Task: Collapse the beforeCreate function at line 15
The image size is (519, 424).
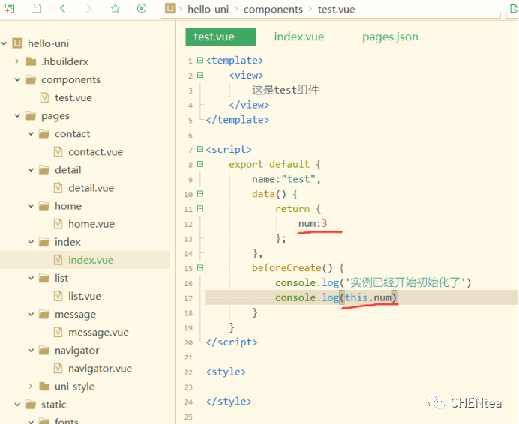Action: click(x=199, y=268)
